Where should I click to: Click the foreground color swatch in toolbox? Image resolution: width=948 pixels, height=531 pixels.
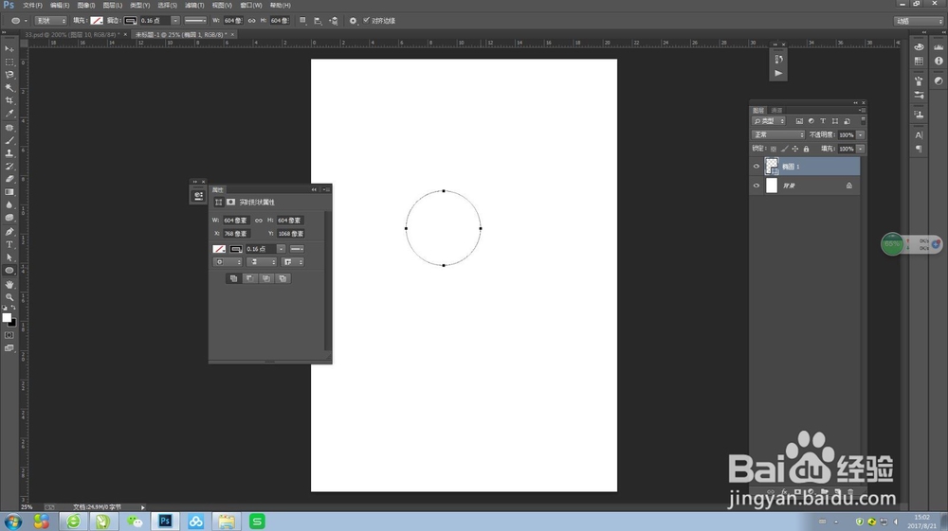point(6,318)
